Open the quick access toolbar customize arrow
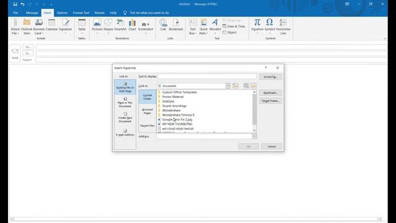The width and height of the screenshot is (396, 223). [51, 4]
